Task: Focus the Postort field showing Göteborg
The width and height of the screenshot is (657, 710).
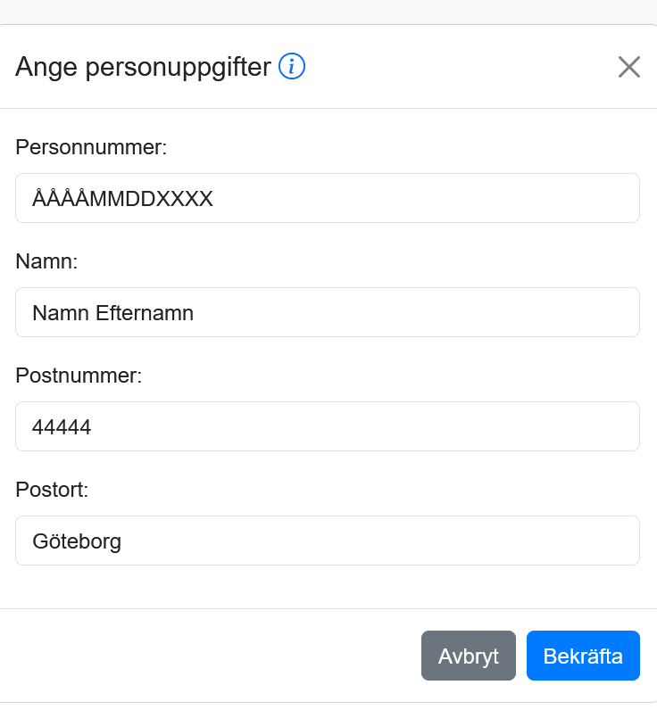Action: click(328, 541)
